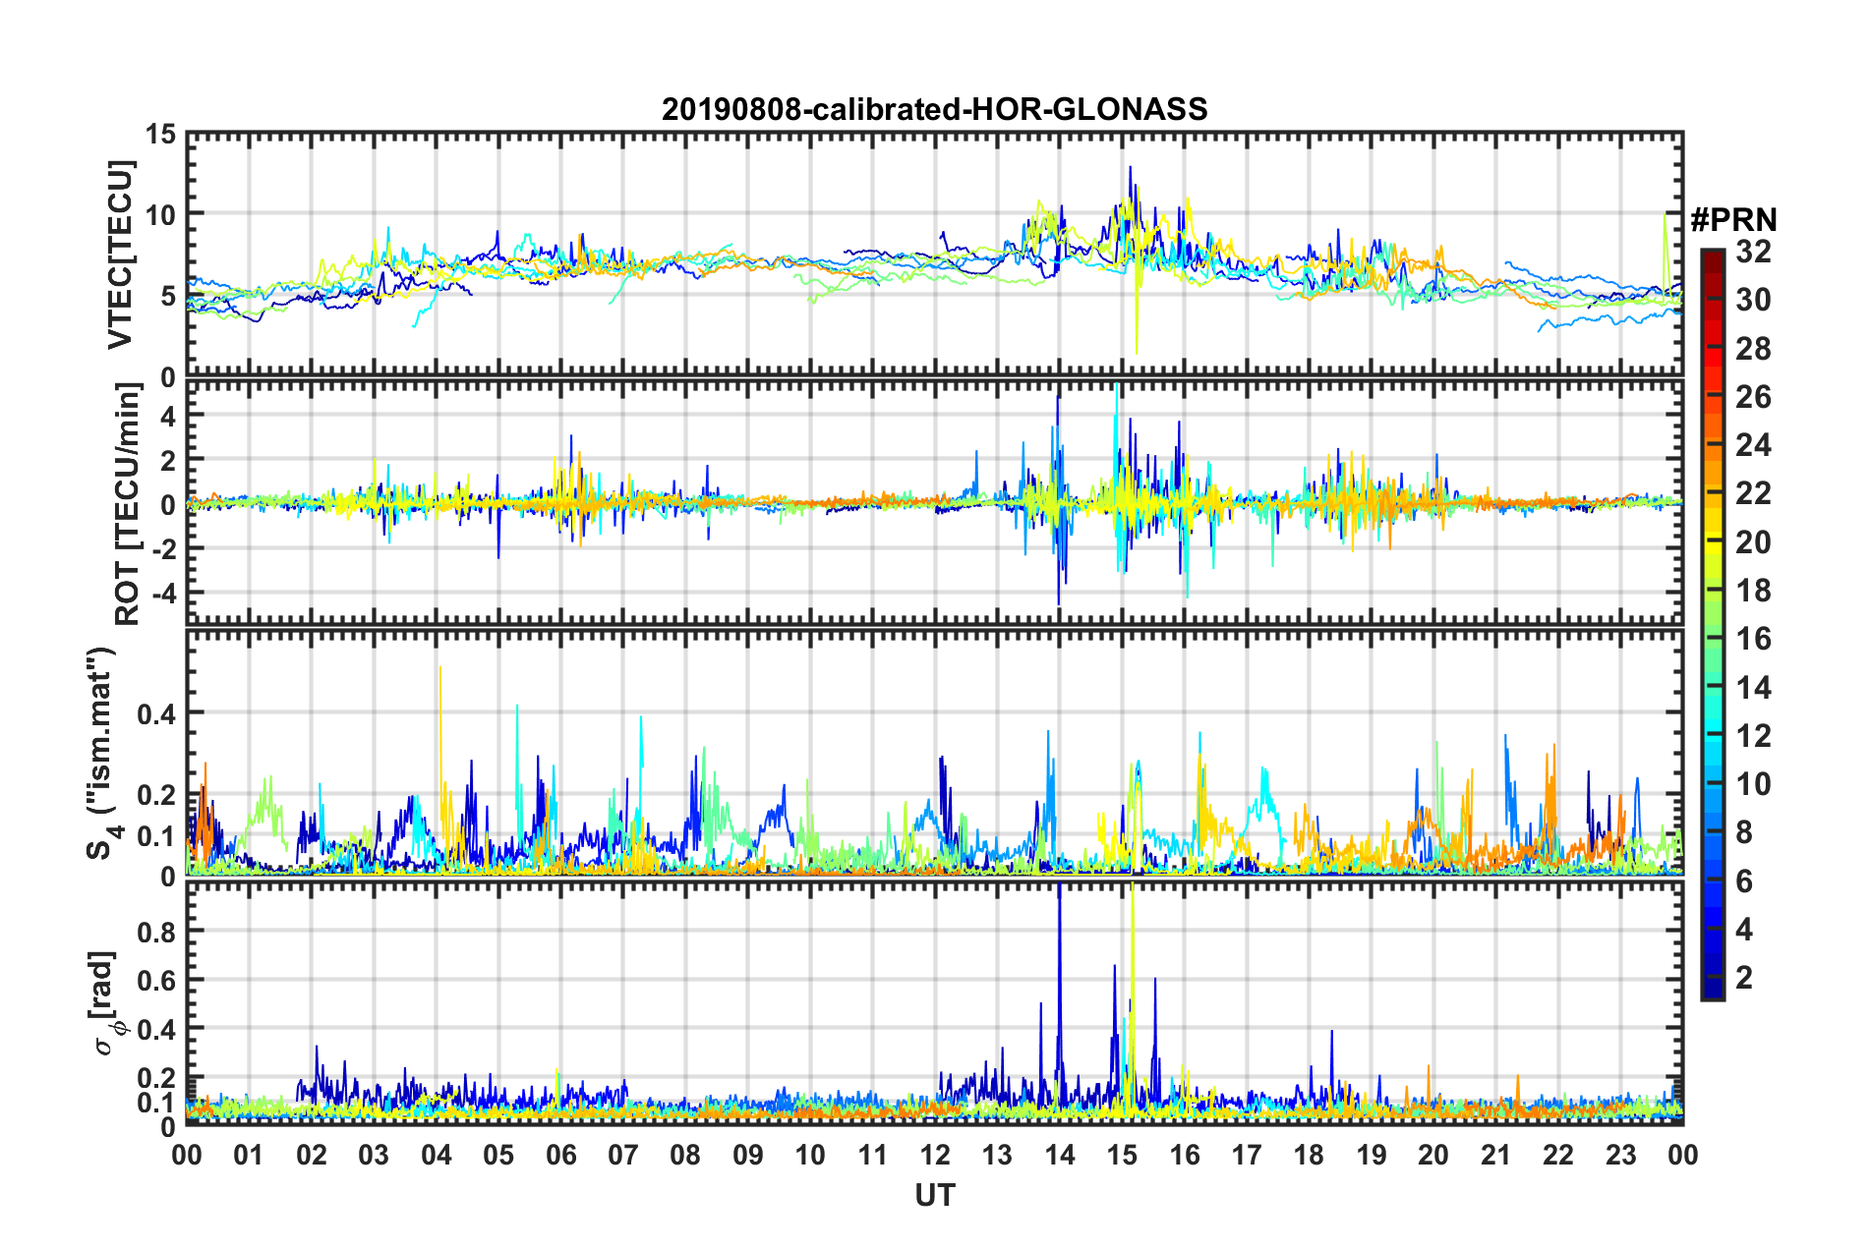Select the S4 axis tick label 0.2
This screenshot has width=1870, height=1250.
156,796
